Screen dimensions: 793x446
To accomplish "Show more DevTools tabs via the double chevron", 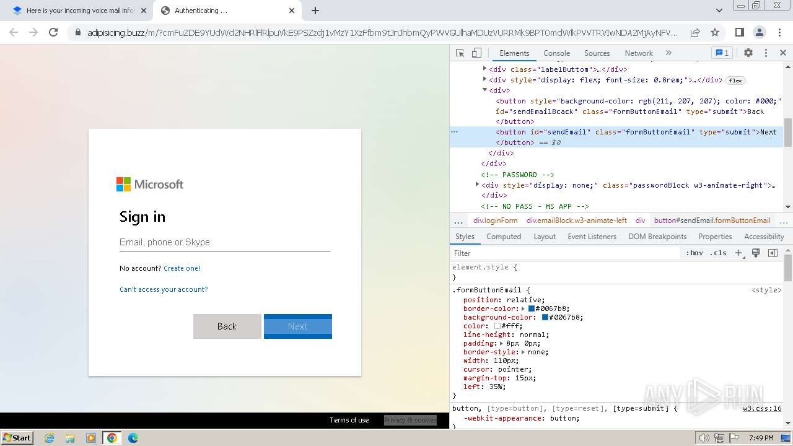I will (x=668, y=53).
